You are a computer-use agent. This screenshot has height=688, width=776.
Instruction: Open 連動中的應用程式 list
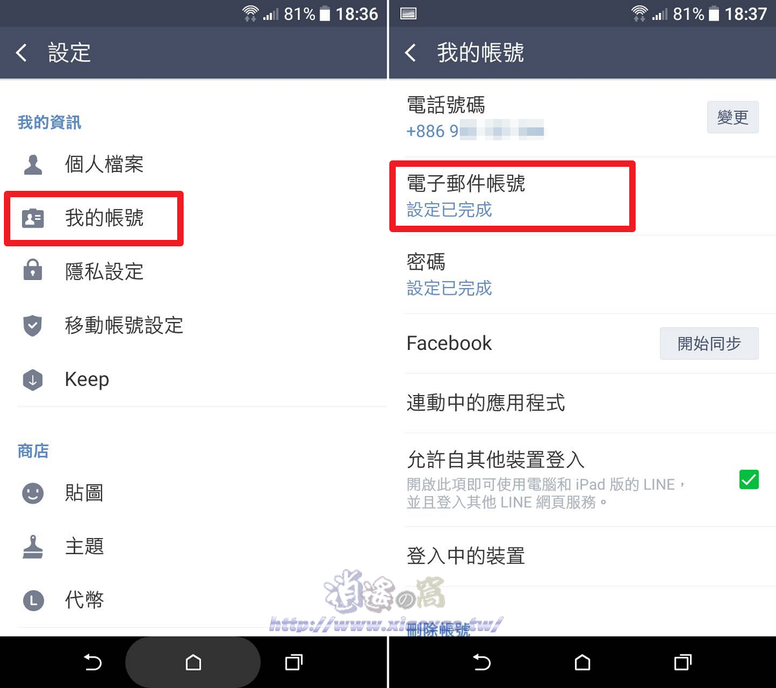(582, 403)
